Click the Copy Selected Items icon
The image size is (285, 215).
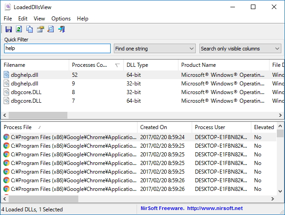tap(30, 30)
